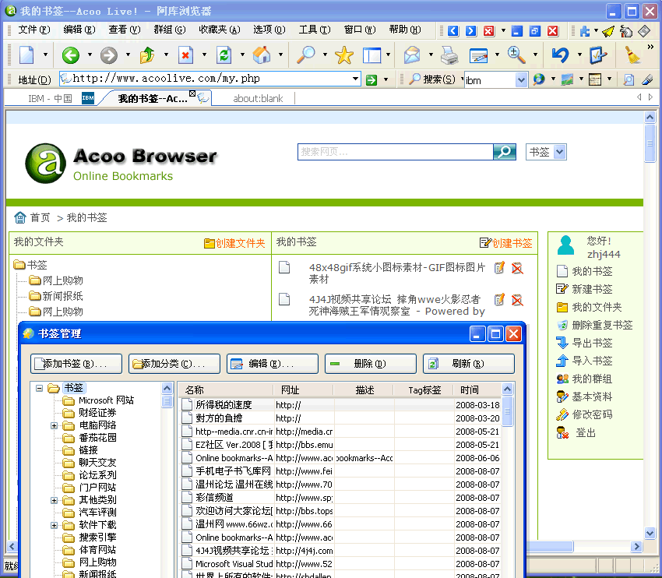Click the web page search magnifier button
662x578 pixels.
click(505, 152)
